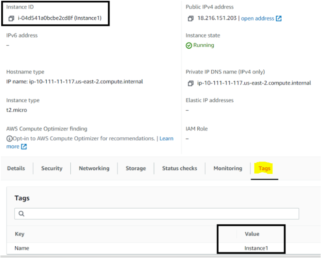
Task: Sort tags by the Value column header
Action: (x=252, y=234)
